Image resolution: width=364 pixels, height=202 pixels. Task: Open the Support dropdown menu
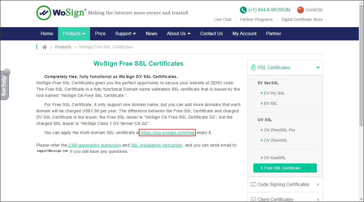coord(126,34)
